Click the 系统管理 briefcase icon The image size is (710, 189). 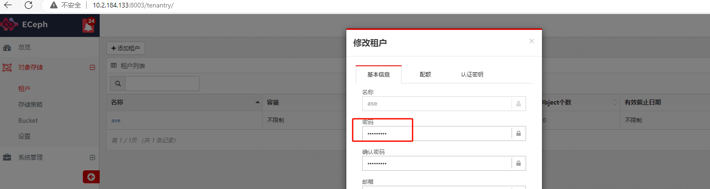coord(7,157)
